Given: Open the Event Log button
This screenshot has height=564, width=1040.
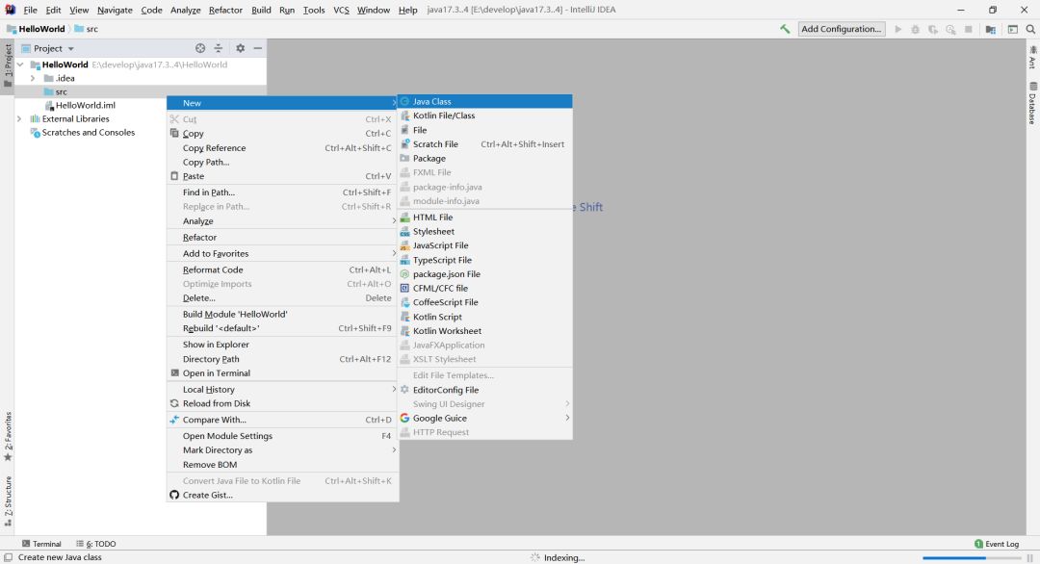Looking at the screenshot, I should click(x=997, y=544).
